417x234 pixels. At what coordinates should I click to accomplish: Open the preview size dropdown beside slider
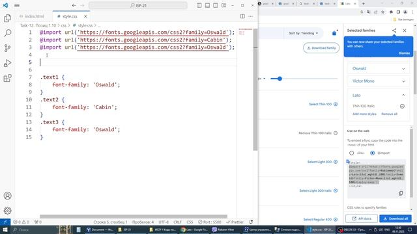[262, 79]
